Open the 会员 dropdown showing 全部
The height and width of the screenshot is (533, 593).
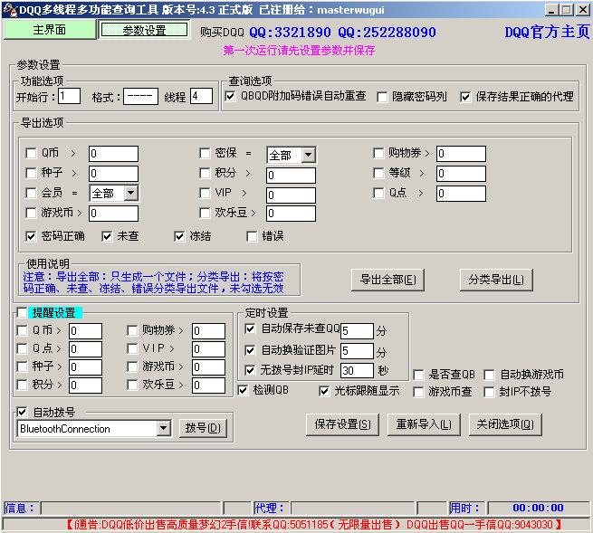click(131, 193)
